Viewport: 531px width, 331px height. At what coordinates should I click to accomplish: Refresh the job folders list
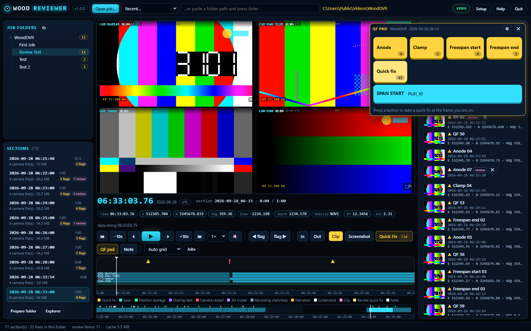pos(44,28)
